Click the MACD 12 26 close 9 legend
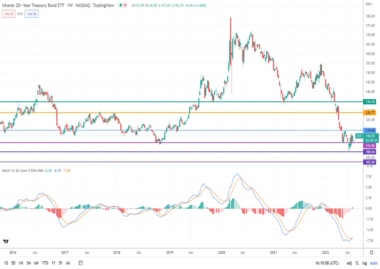 coord(23,171)
